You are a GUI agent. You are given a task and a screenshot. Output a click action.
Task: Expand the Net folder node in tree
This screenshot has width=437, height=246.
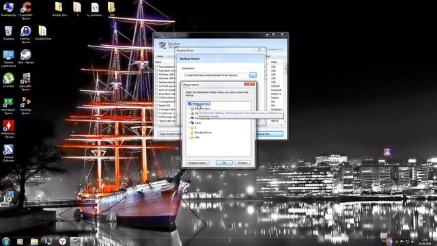coord(188,137)
